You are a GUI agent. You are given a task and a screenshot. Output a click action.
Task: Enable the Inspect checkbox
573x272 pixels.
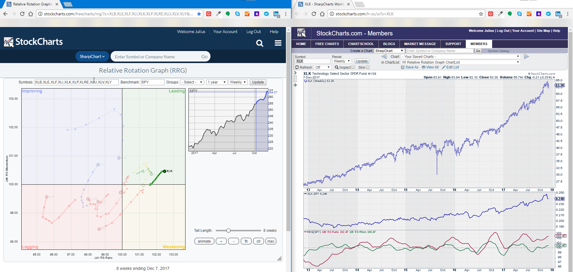click(x=353, y=67)
